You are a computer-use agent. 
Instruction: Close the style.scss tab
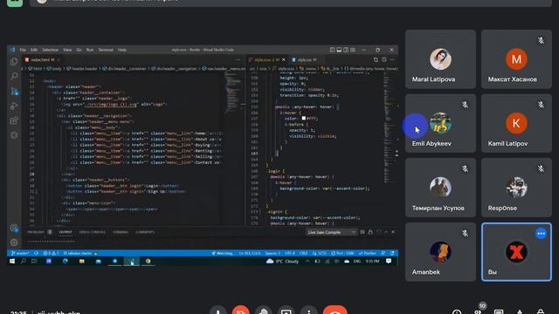[x=283, y=60]
